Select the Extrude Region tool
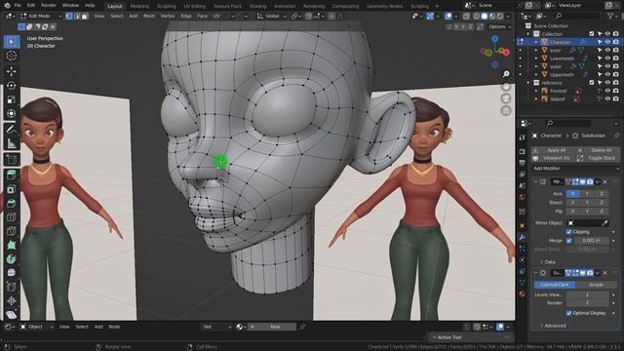The height and width of the screenshot is (351, 624). pyautogui.click(x=12, y=175)
